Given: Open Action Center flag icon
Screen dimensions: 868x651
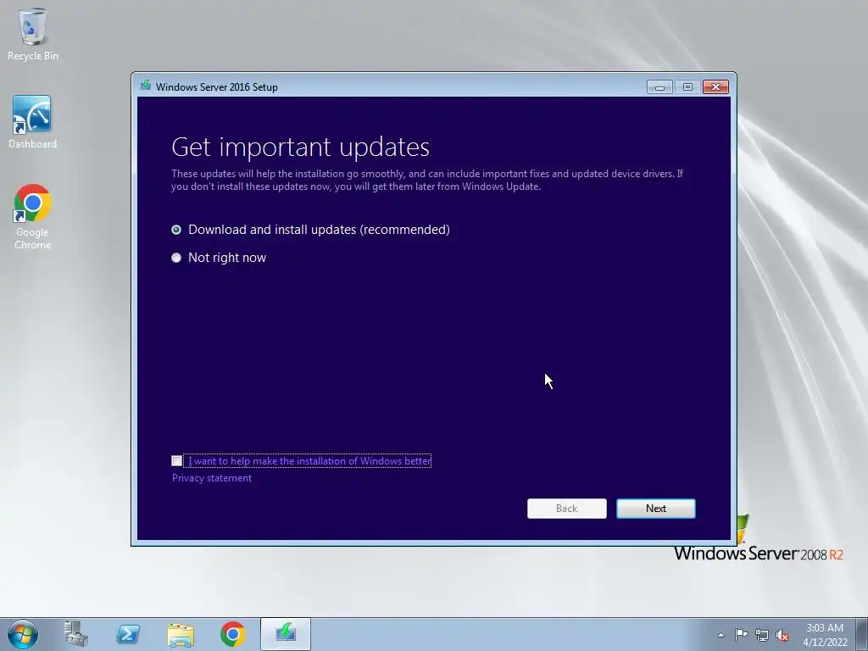Looking at the screenshot, I should click(741, 634).
